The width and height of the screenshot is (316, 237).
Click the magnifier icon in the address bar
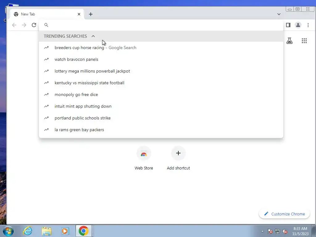pos(46,25)
